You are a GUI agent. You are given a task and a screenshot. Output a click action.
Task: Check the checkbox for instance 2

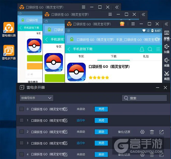[22, 132]
